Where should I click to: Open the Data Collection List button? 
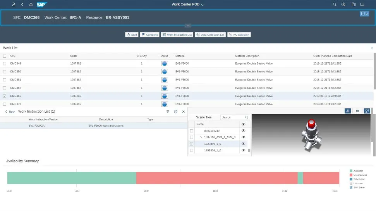(210, 35)
